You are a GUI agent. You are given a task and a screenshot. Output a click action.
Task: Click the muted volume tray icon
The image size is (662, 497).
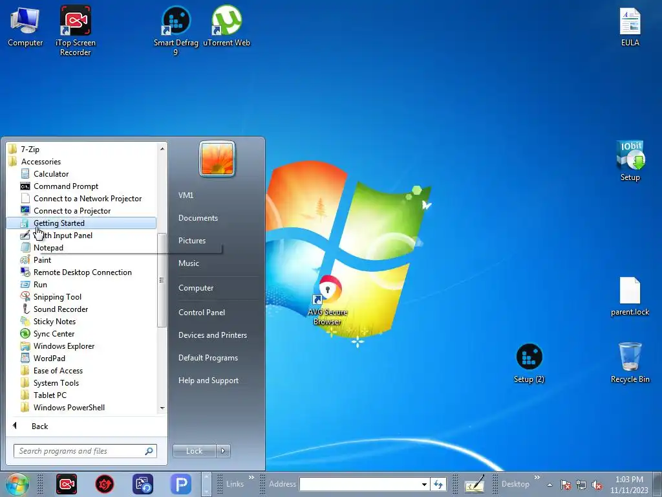[597, 485]
